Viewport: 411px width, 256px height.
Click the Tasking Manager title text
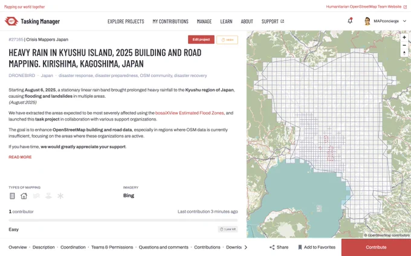pos(40,22)
